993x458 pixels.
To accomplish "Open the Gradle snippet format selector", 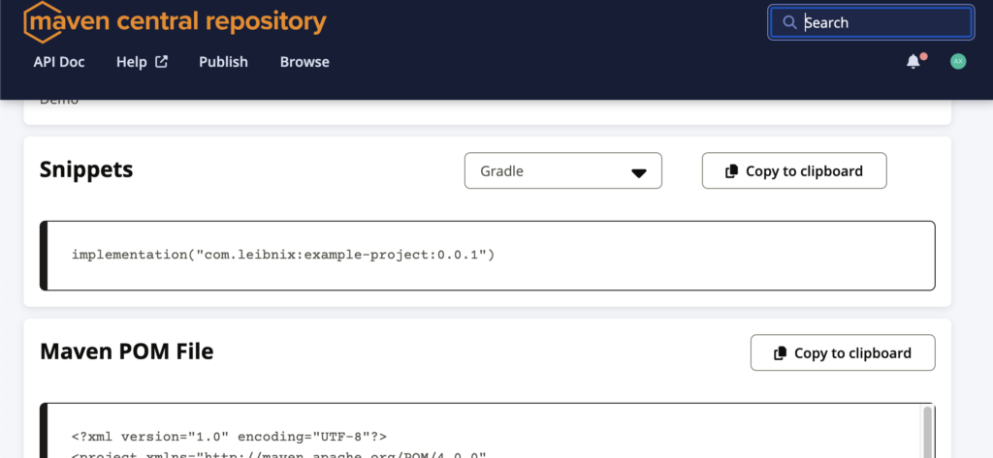I will tap(562, 171).
